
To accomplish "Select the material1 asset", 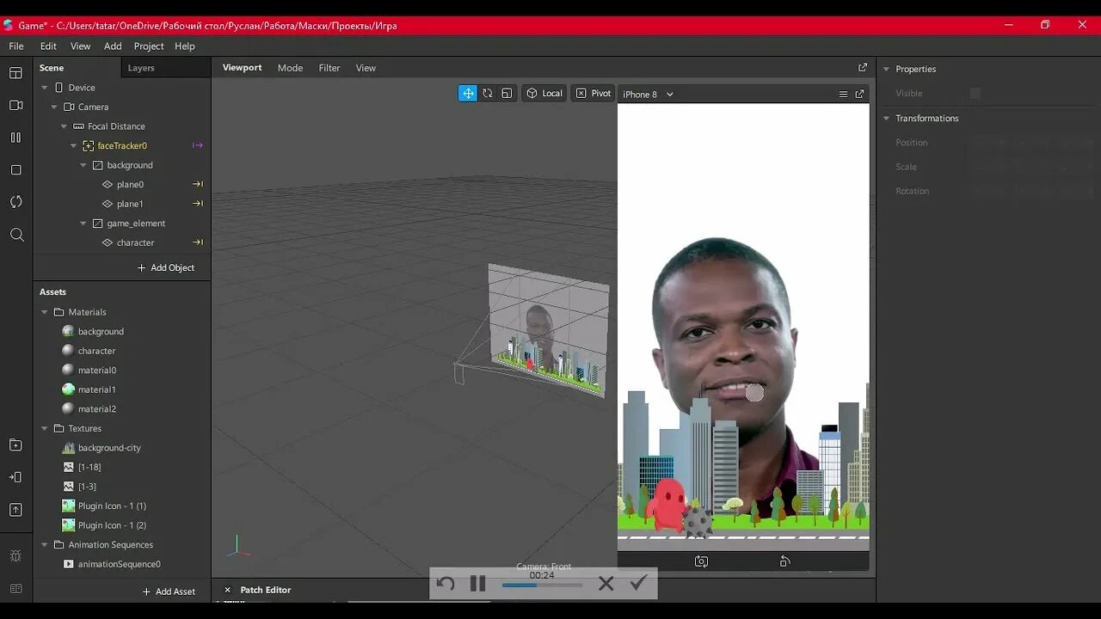I will tap(96, 389).
